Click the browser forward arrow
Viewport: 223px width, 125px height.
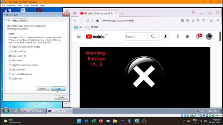81,20
